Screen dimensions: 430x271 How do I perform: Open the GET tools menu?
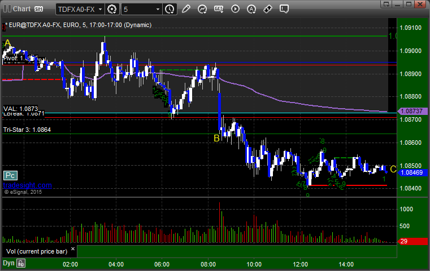[x=219, y=10]
